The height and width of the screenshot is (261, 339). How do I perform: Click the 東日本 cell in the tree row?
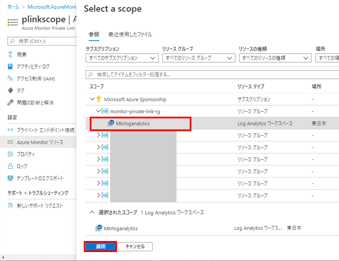pos(319,123)
